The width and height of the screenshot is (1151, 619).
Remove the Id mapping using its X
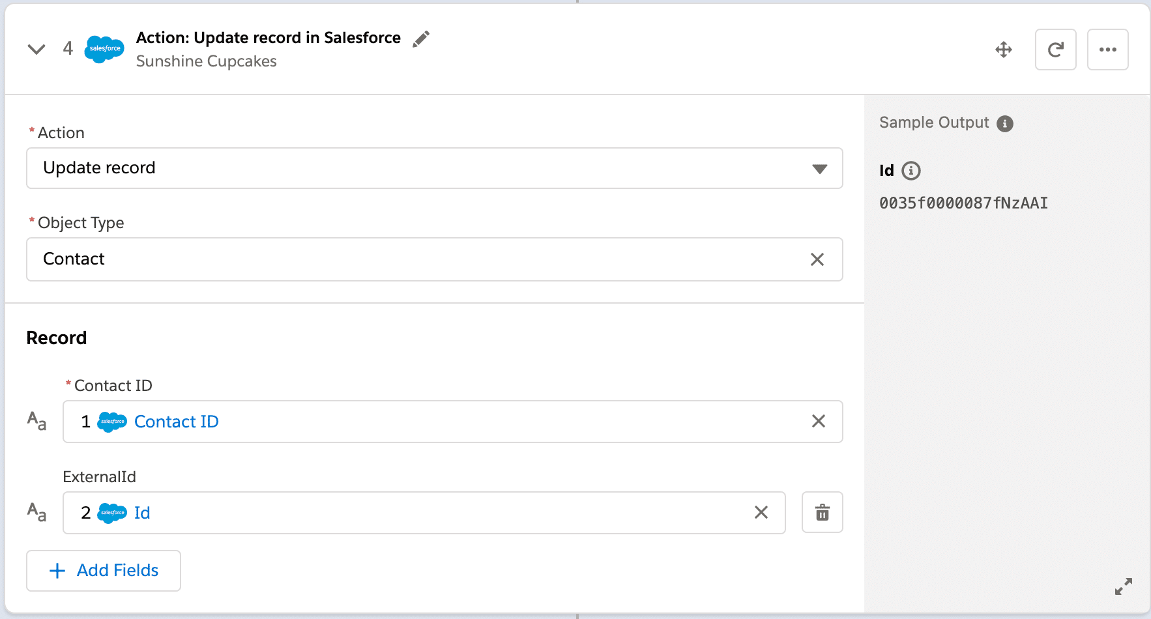761,513
